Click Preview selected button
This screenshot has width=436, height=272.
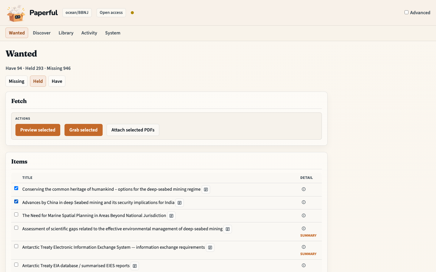click(38, 130)
